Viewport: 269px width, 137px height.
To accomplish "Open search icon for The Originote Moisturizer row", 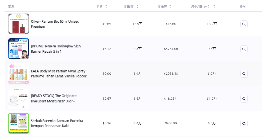I will (244, 99).
